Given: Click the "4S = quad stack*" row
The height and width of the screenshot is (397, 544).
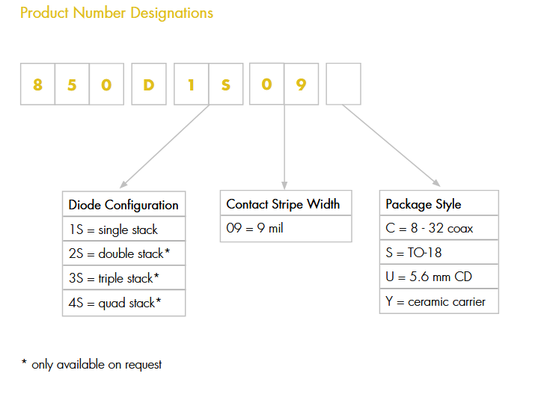Looking at the screenshot, I should [x=123, y=304].
